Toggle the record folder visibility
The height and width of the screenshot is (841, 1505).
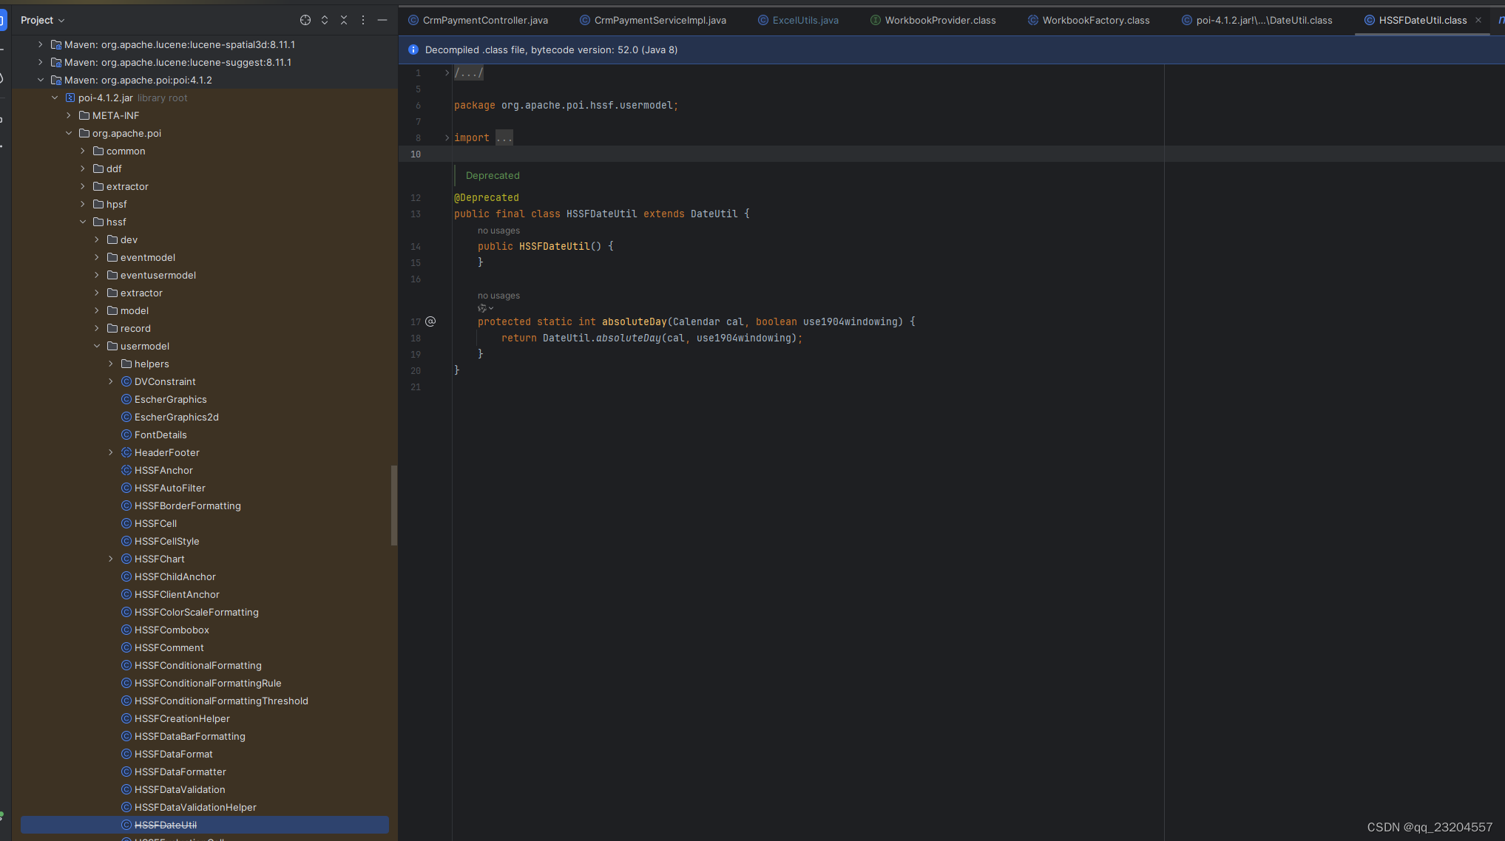97,329
